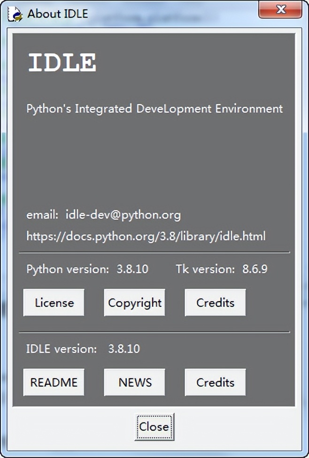Open the README file
Viewport: 309px width, 458px height.
(x=54, y=382)
